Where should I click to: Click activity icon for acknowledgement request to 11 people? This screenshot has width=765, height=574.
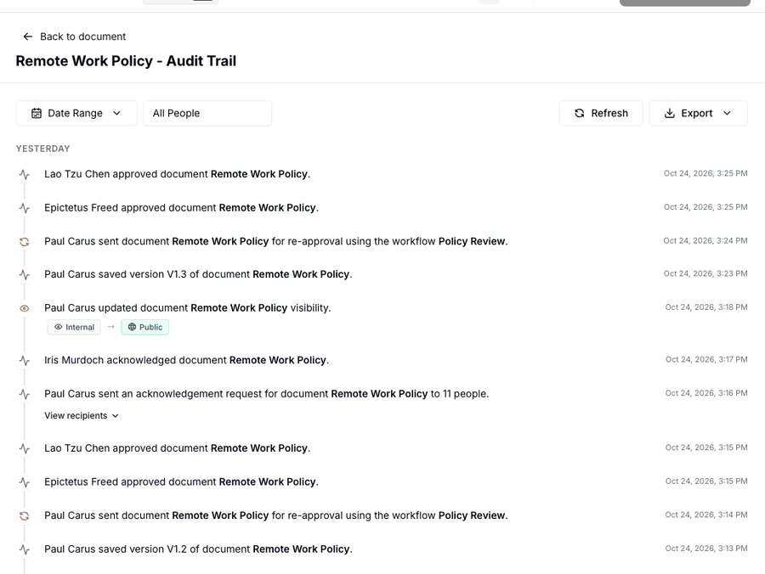(x=25, y=394)
